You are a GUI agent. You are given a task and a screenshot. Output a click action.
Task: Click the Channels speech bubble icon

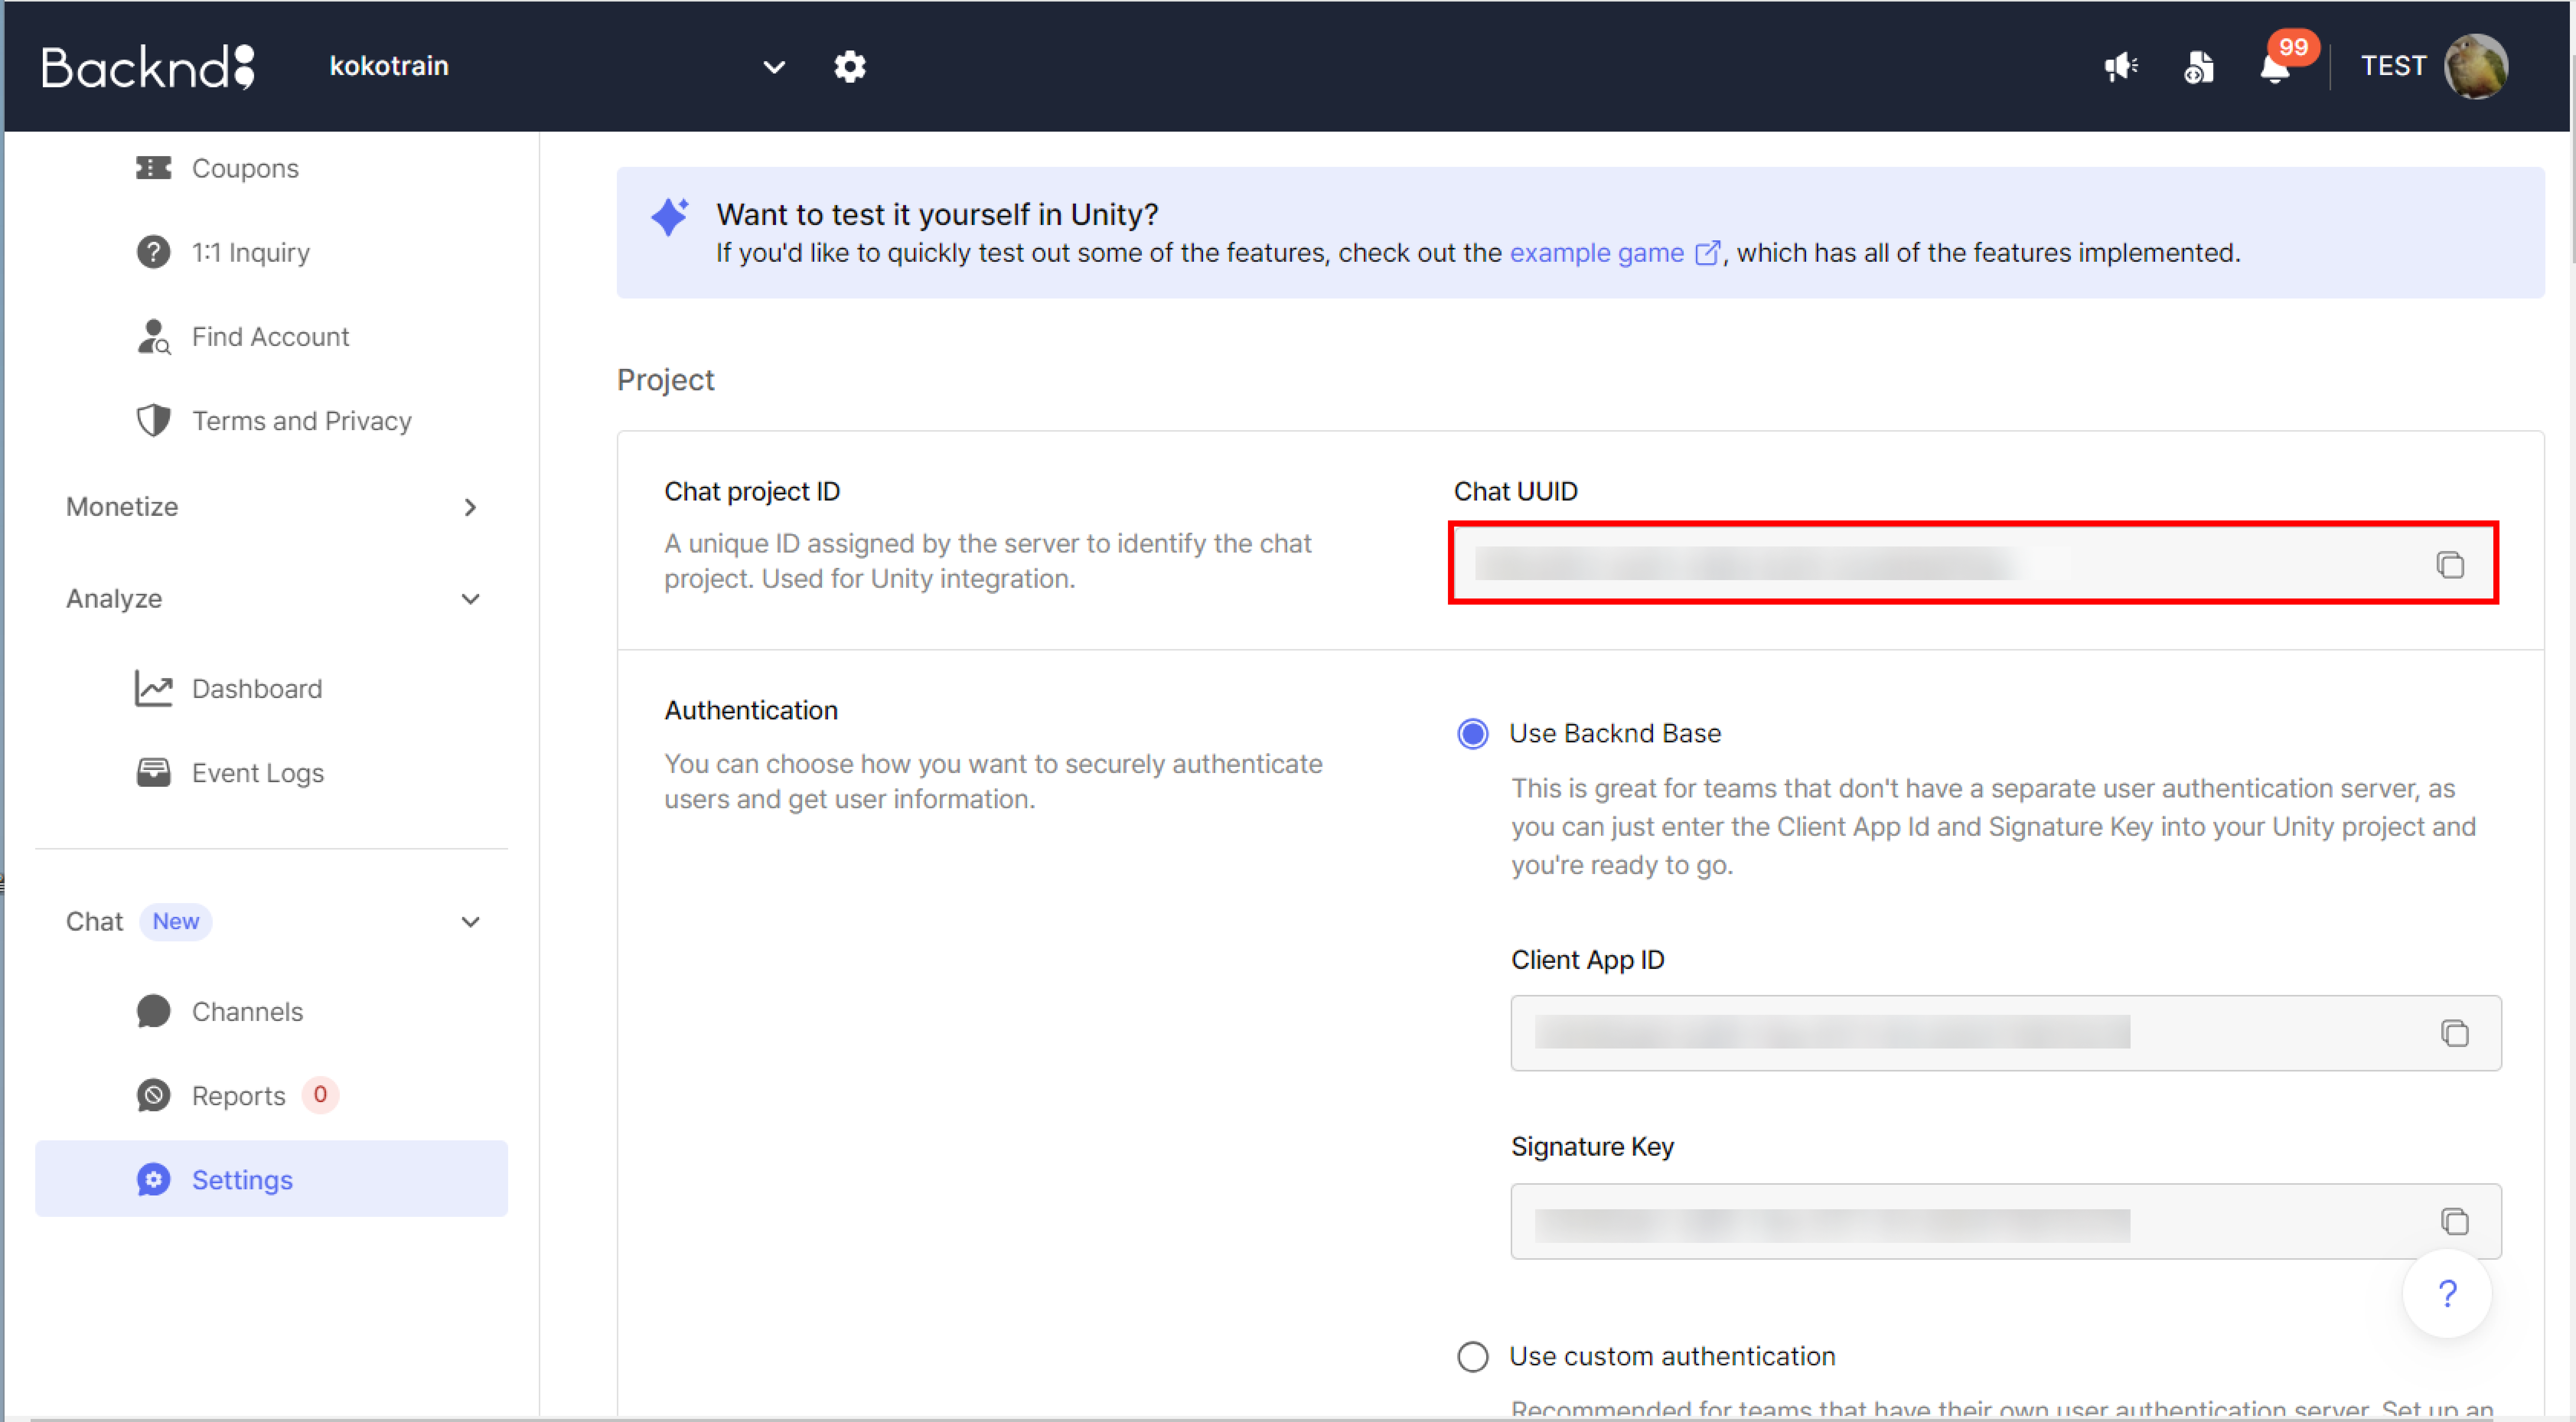pos(153,1011)
